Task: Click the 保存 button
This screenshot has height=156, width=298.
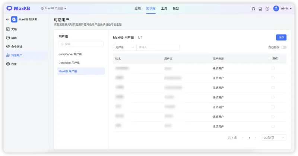Action: click(281, 38)
